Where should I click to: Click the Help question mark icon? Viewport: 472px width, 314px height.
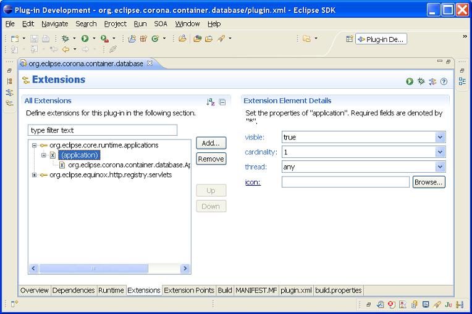[444, 81]
